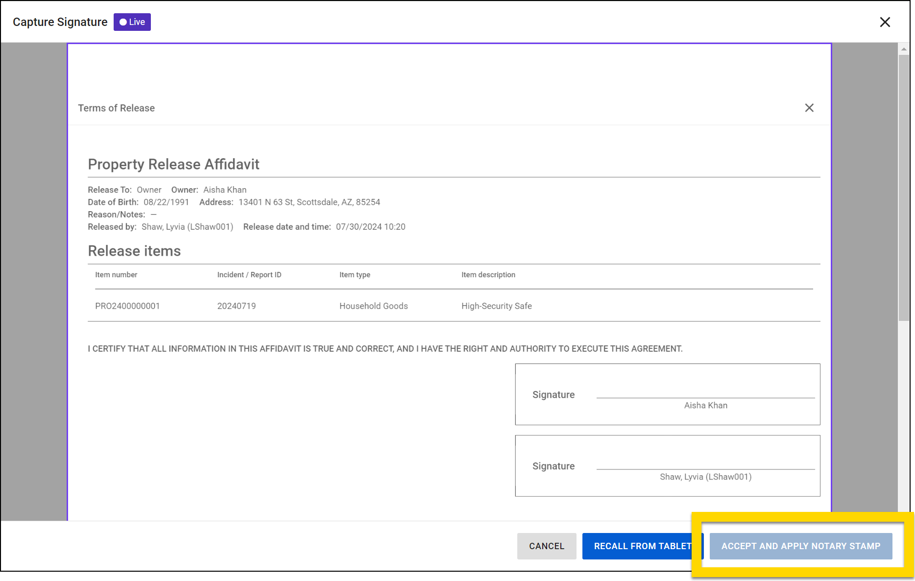Click the CANCEL button
Screen dimensions: 915x581
pos(546,546)
